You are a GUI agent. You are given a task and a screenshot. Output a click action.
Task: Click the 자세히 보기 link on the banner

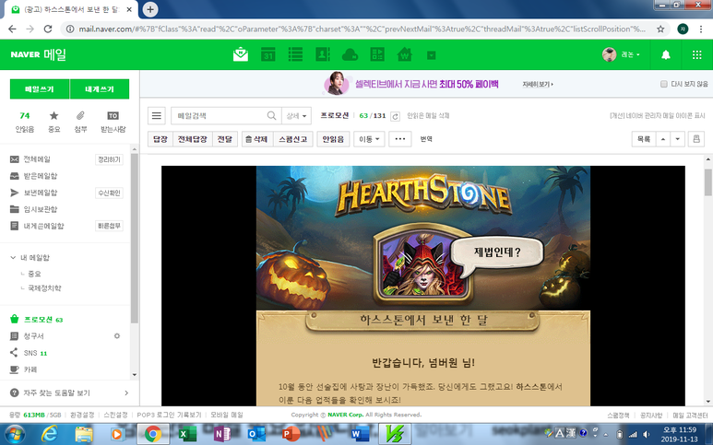click(538, 85)
